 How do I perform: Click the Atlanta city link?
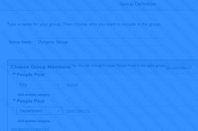[72, 85]
